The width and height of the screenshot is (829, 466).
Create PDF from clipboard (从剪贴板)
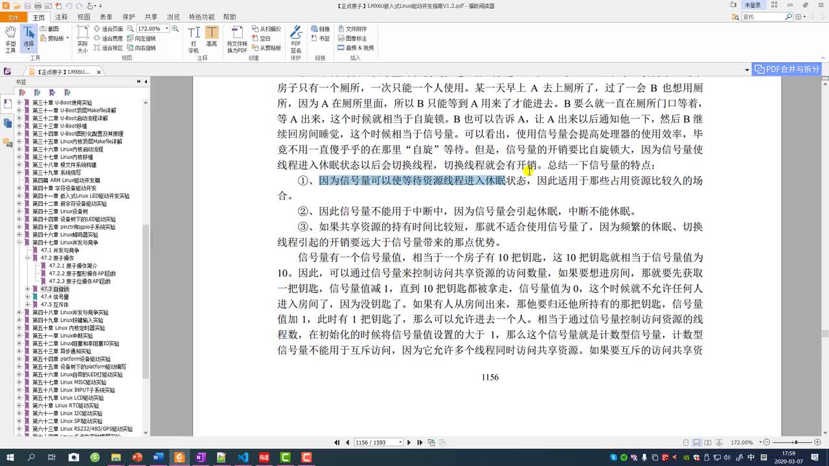tap(266, 47)
